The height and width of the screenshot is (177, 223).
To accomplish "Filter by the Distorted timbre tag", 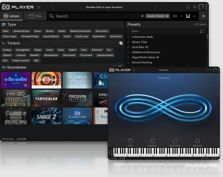I will coord(97,50).
